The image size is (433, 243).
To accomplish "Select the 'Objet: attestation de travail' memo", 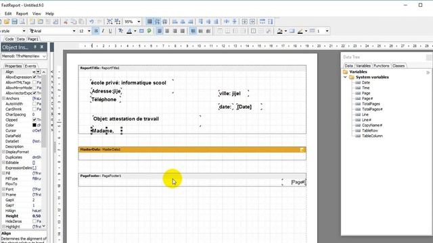I will pos(146,121).
